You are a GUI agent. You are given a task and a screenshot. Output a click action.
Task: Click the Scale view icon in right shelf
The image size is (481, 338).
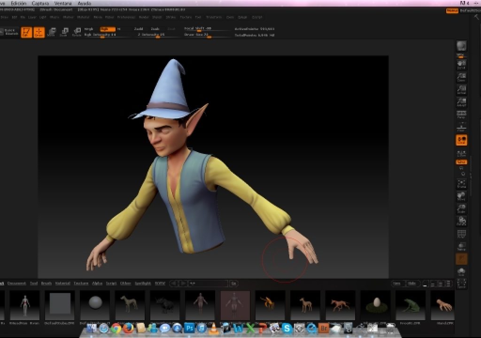[461, 208]
